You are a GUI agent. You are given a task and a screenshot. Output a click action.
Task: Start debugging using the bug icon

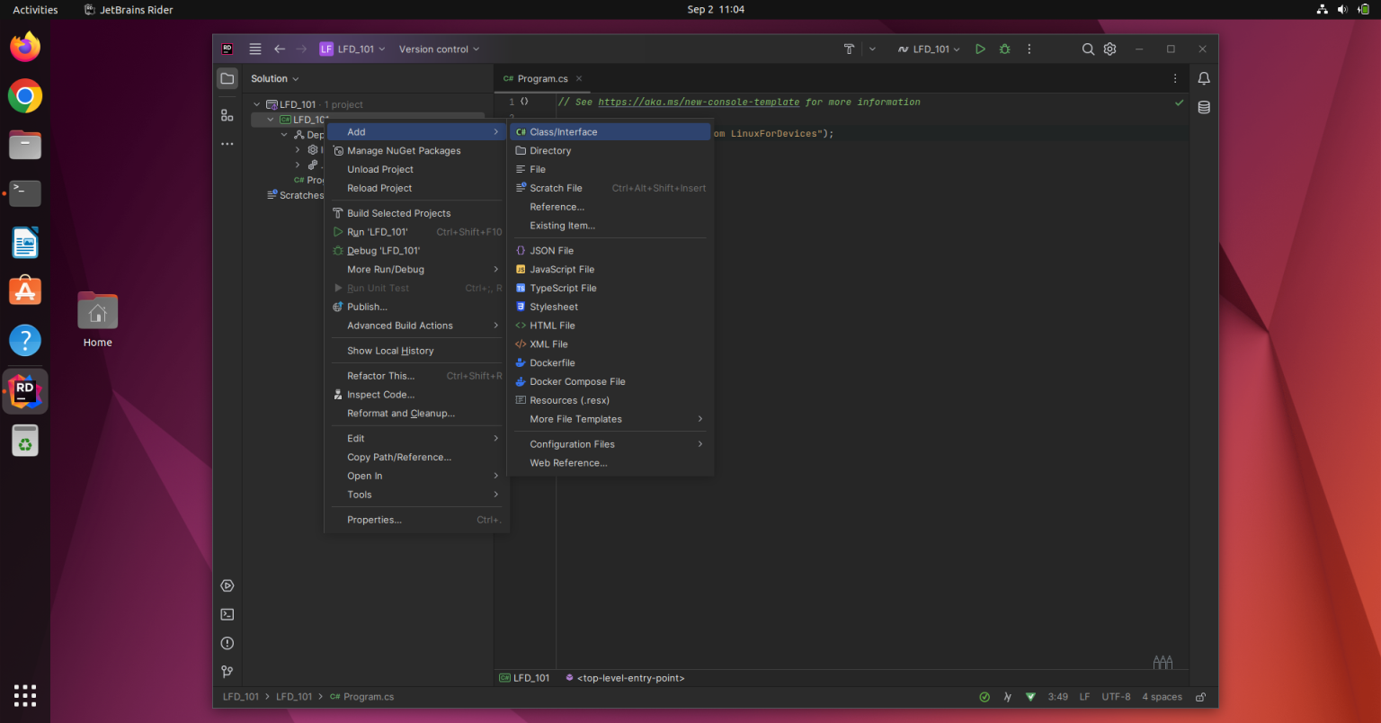[x=1004, y=49]
